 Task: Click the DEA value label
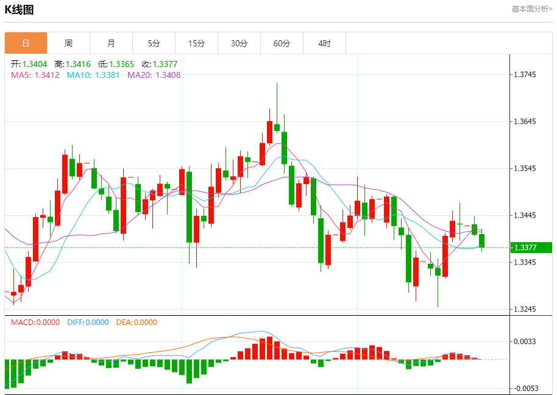click(136, 322)
